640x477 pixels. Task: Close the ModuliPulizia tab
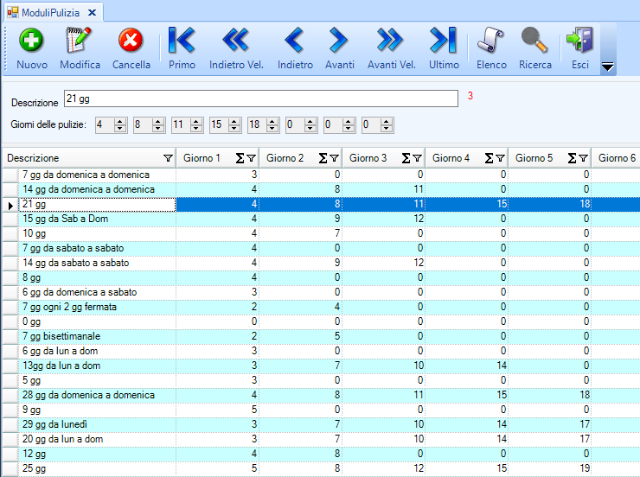[x=92, y=12]
